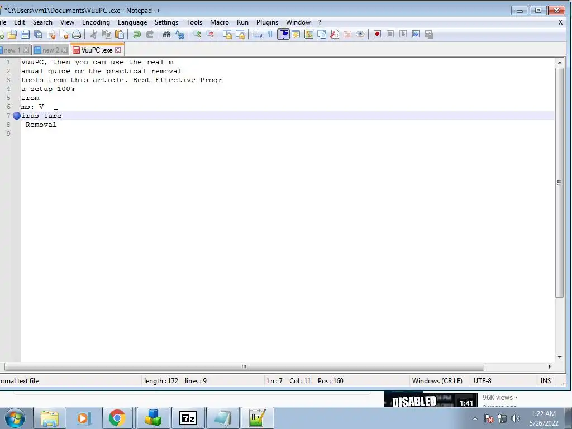Click the Close All toolbar icon
This screenshot has width=572, height=429.
click(64, 34)
